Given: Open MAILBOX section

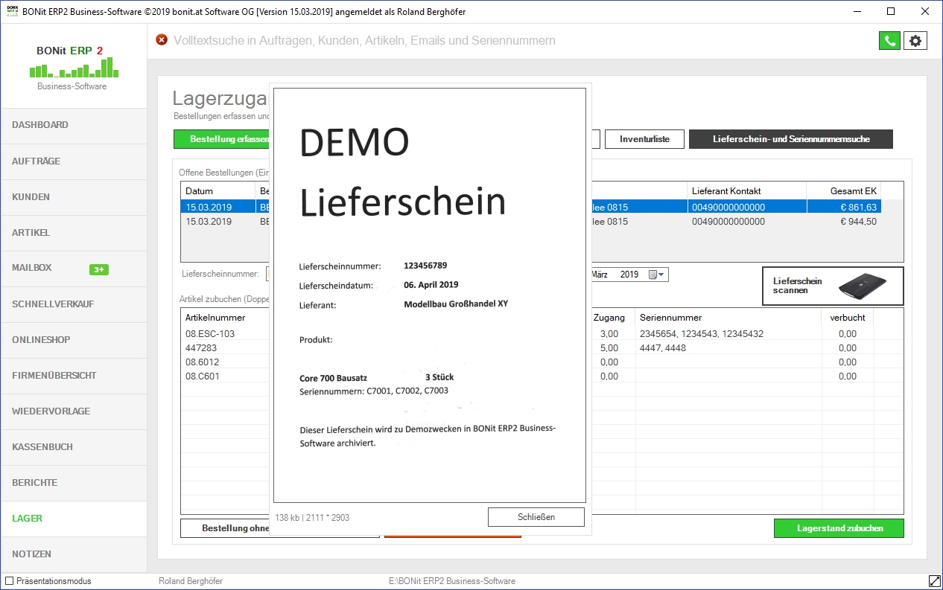Looking at the screenshot, I should (73, 269).
